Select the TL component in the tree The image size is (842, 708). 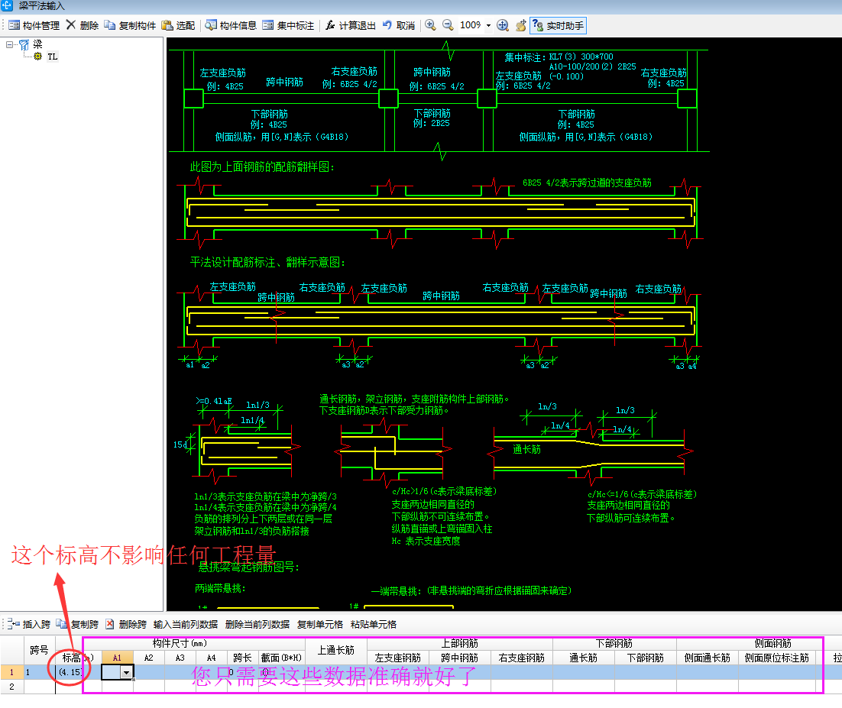tap(52, 57)
